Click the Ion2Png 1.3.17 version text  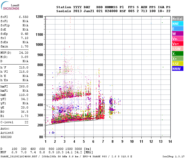(x=173, y=157)
